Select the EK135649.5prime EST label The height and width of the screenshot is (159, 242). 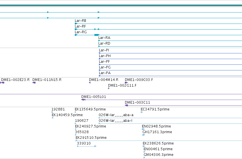pyautogui.click(x=90, y=109)
